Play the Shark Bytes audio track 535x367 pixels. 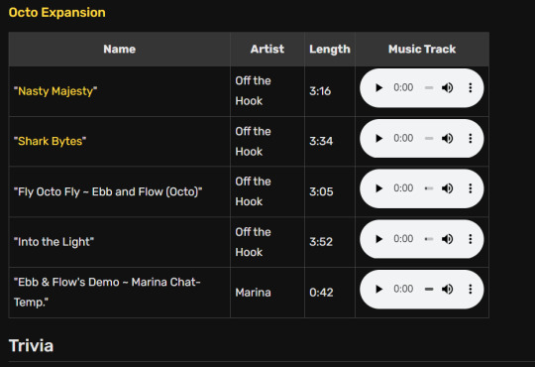coord(378,139)
